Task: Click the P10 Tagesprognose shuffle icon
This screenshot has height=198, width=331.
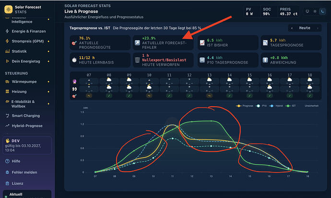Action: (202, 60)
